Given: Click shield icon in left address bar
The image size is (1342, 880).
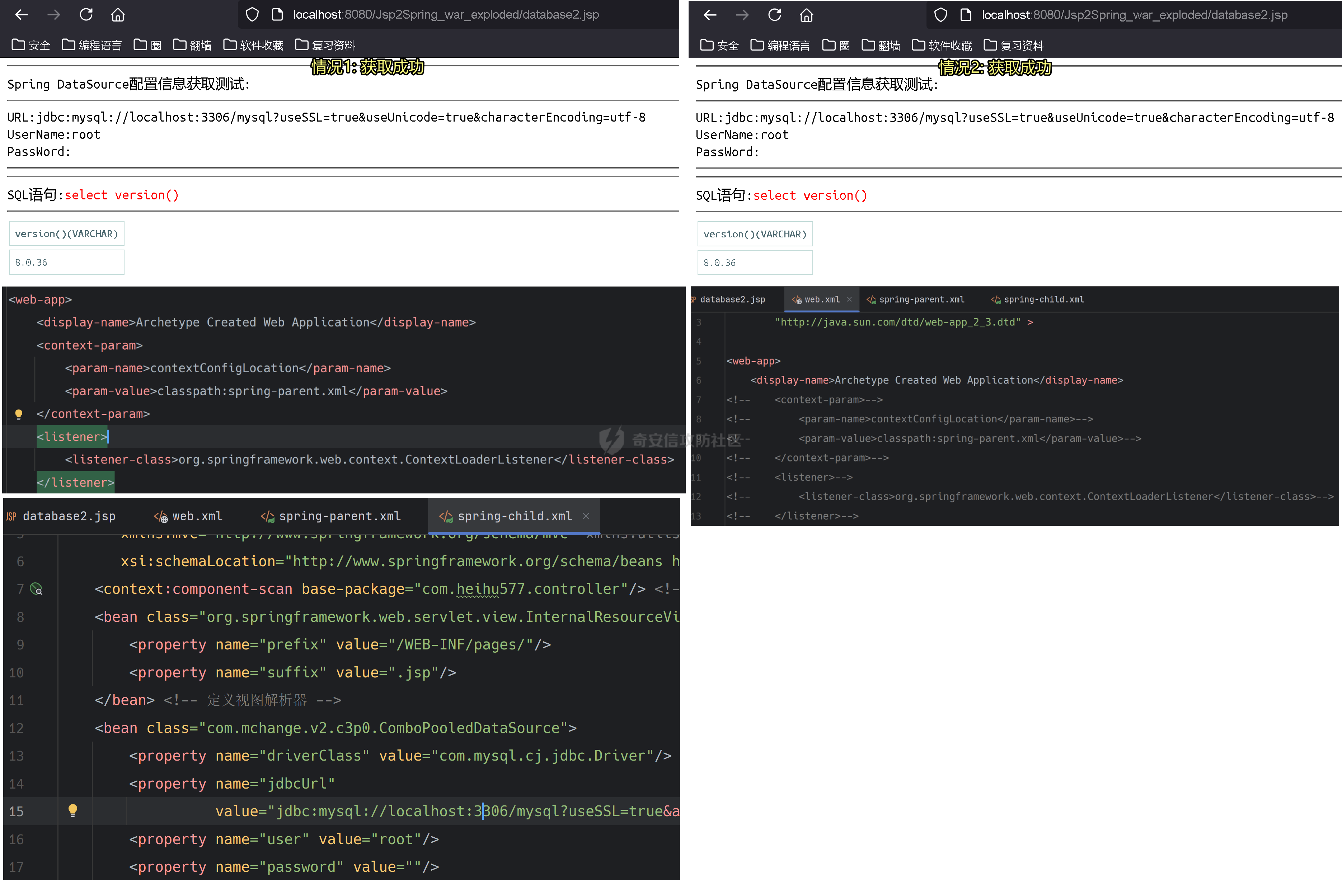Looking at the screenshot, I should [252, 15].
